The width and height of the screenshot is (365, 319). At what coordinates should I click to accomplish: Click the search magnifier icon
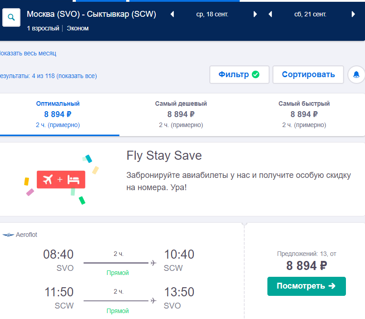(x=11, y=17)
